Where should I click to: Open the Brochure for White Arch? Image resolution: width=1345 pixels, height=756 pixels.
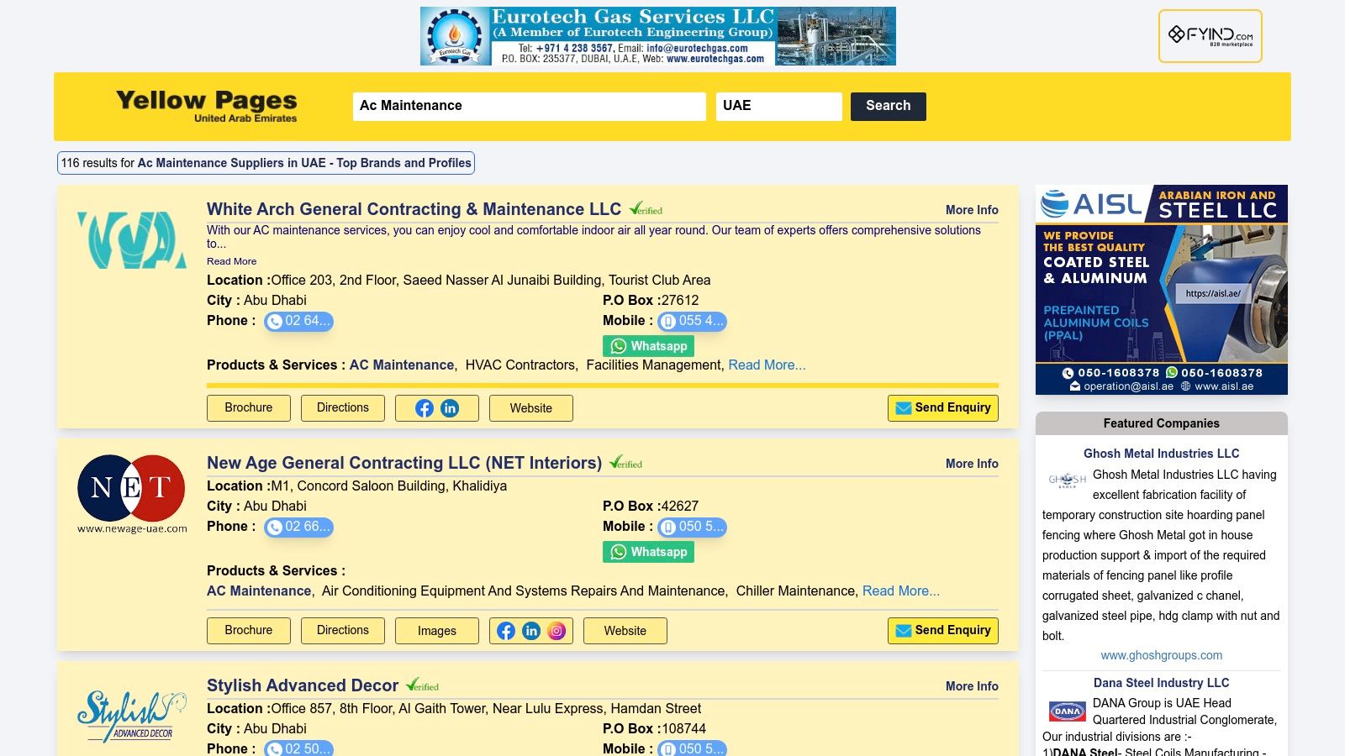pos(248,407)
